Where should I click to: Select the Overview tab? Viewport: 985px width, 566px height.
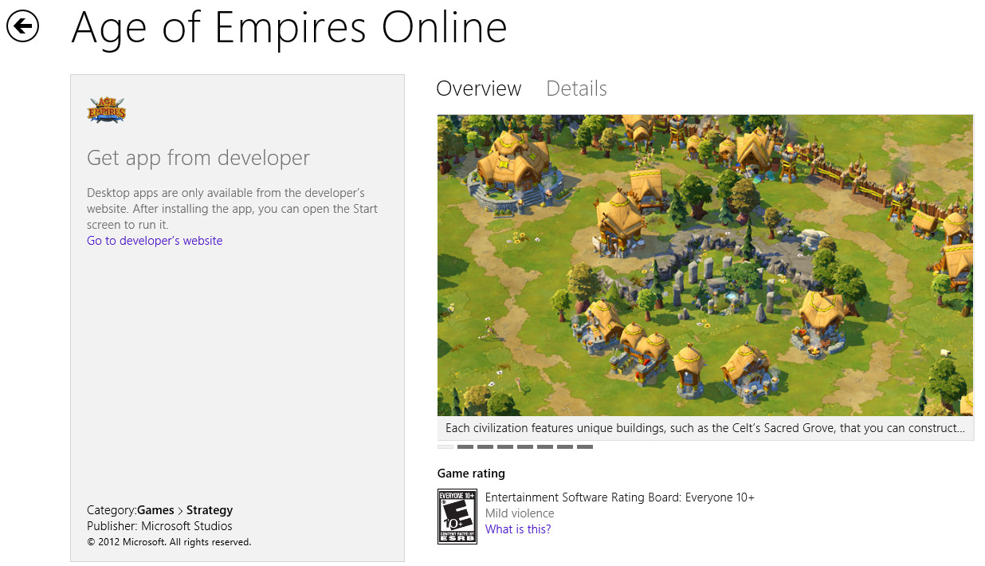click(478, 88)
